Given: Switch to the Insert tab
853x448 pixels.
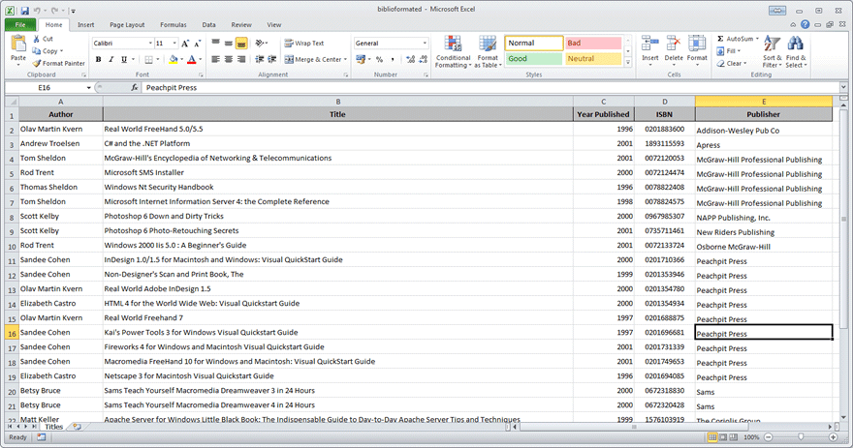Looking at the screenshot, I should click(85, 24).
